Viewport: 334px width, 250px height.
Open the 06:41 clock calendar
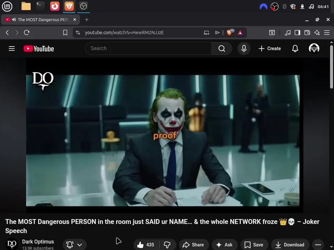tap(323, 7)
